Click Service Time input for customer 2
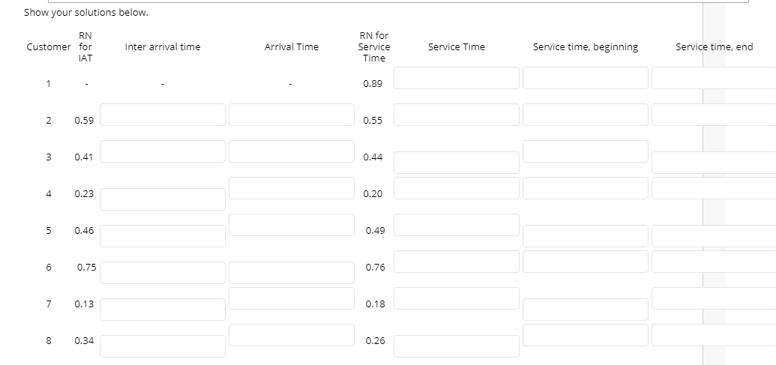This screenshot has width=776, height=365. point(457,115)
